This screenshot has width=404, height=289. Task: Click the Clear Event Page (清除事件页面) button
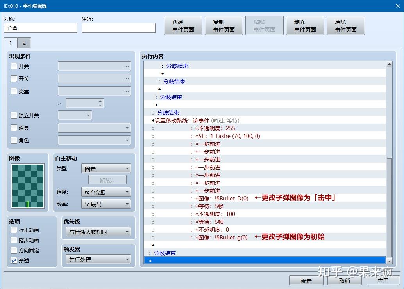click(346, 25)
